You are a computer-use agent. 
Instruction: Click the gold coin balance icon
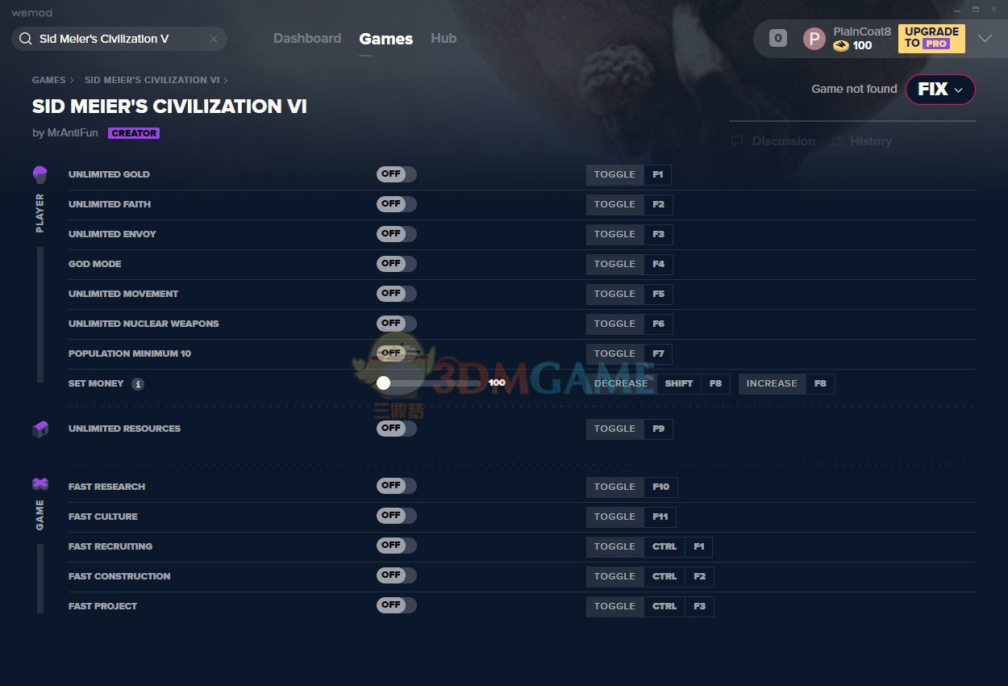[841, 45]
